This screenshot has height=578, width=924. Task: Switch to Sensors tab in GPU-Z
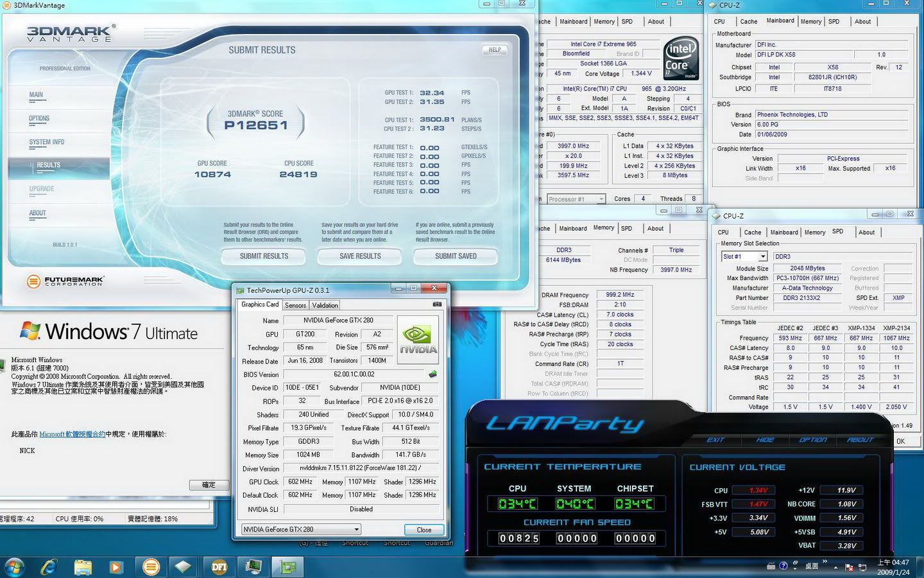[295, 306]
